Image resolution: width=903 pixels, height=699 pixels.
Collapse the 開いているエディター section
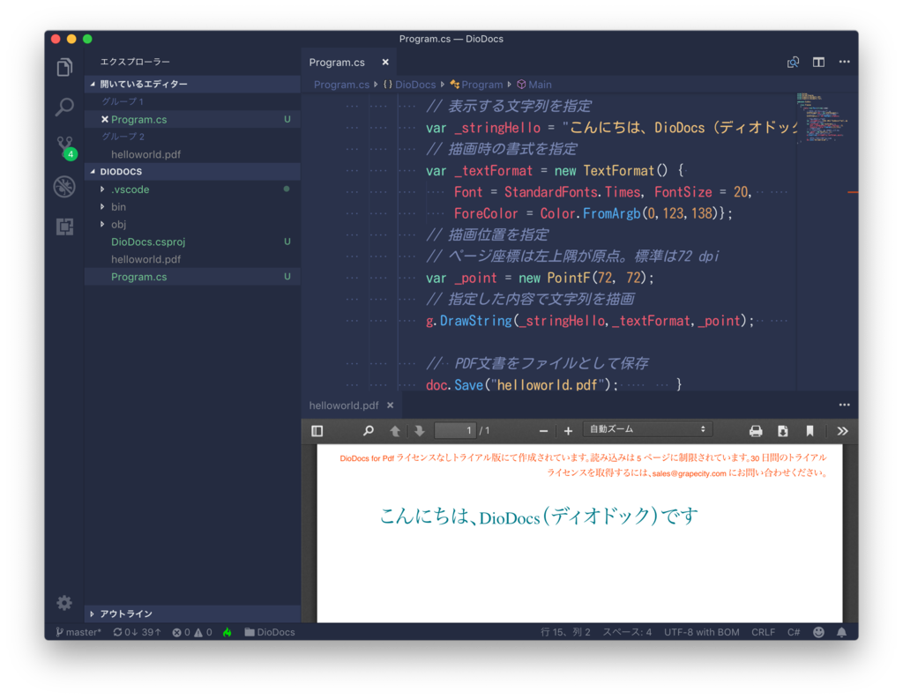pyautogui.click(x=192, y=84)
